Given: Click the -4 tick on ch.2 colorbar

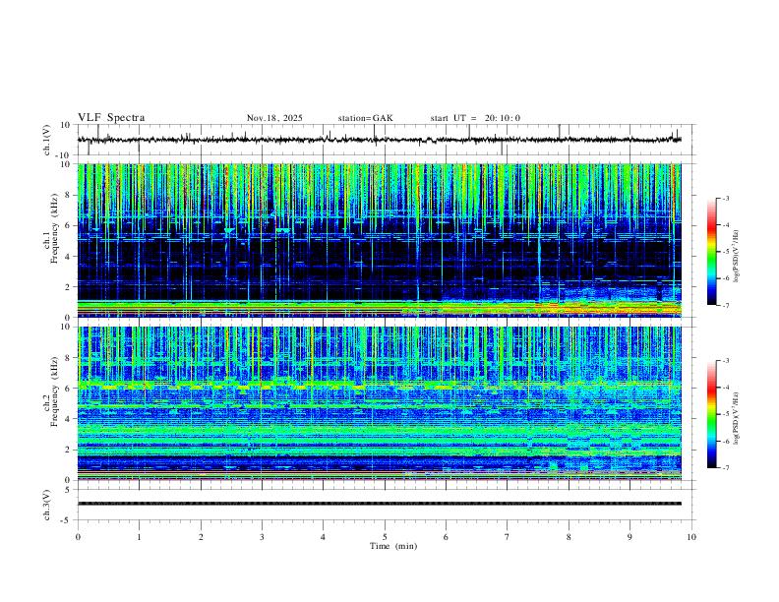Looking at the screenshot, I should pos(725,388).
